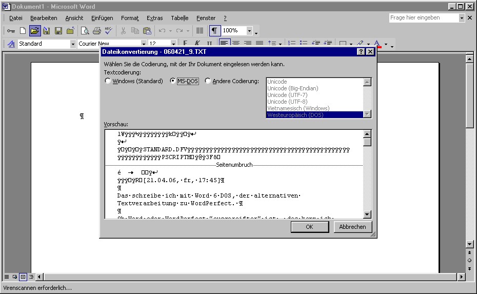The width and height of the screenshot is (477, 294).
Task: Click encoding list scroll up arrow
Action: point(367,82)
